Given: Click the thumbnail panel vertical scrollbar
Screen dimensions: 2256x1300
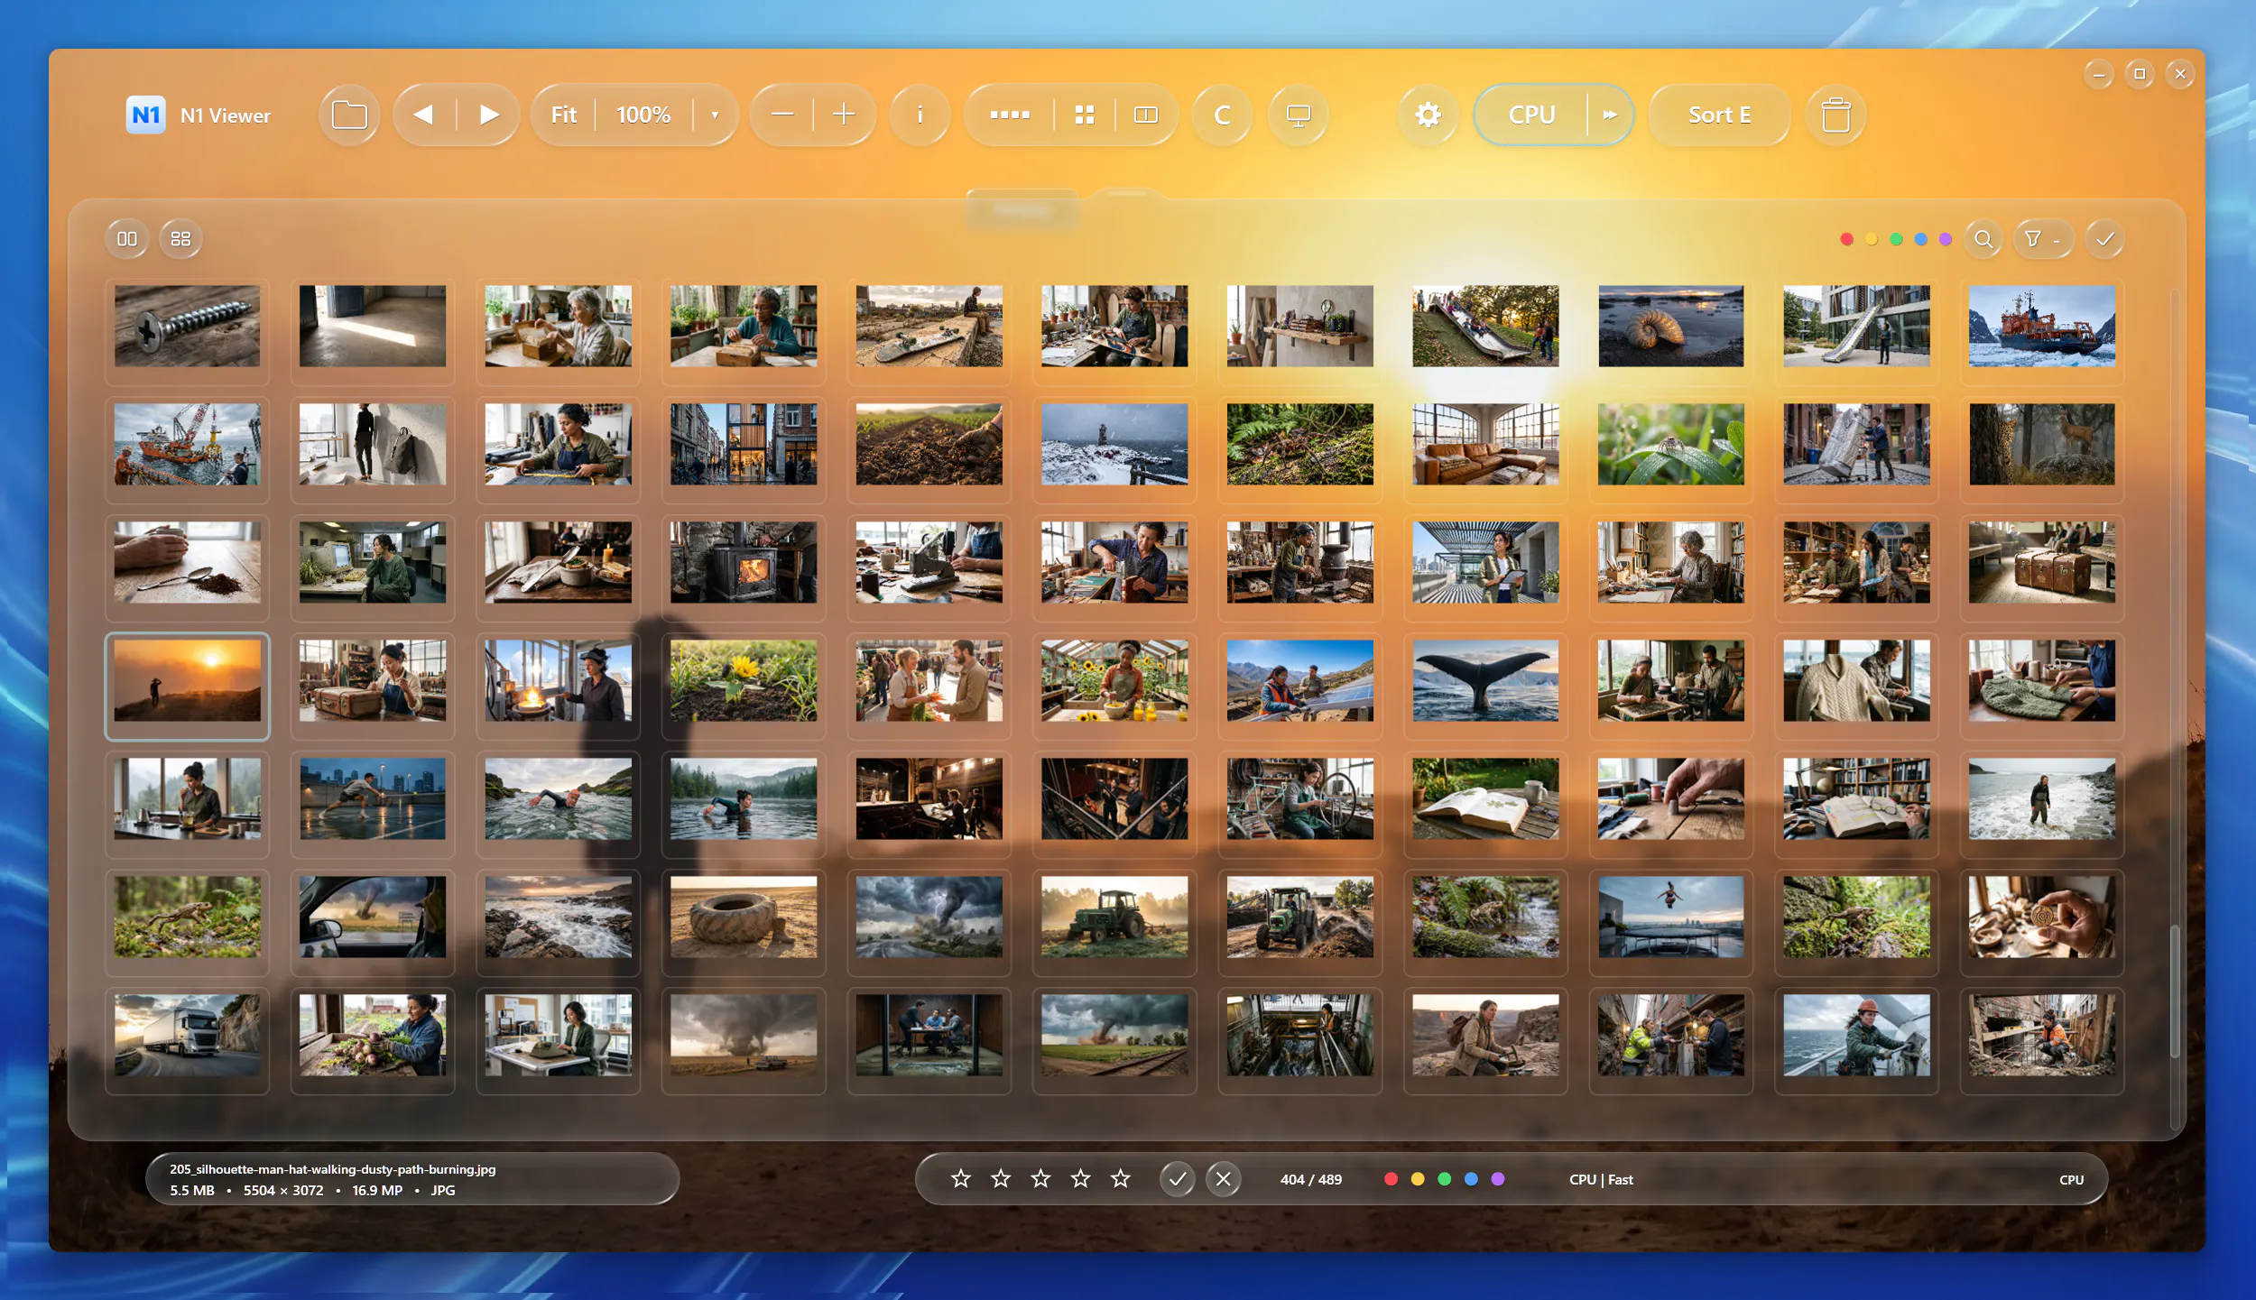Looking at the screenshot, I should pyautogui.click(x=2175, y=991).
